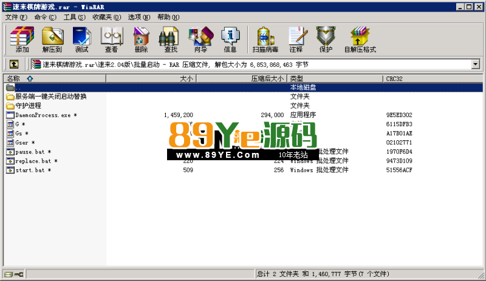Click the status bar total summary text
The width and height of the screenshot is (486, 281).
(x=323, y=274)
